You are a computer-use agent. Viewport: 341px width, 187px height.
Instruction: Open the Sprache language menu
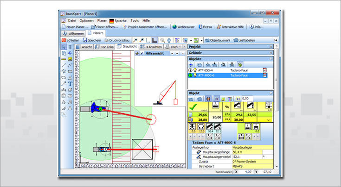point(118,21)
